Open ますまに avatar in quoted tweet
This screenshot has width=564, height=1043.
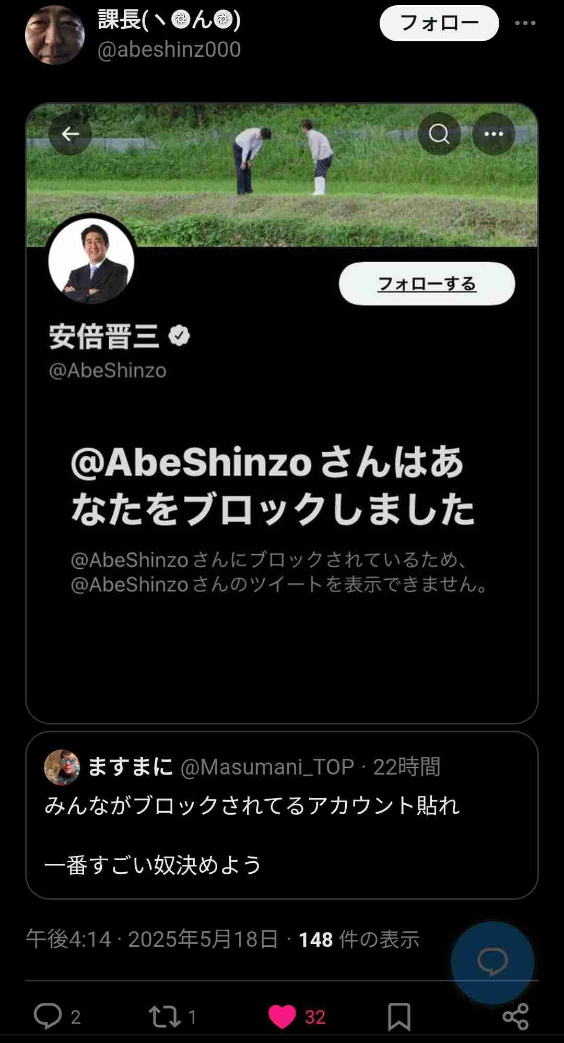pyautogui.click(x=62, y=767)
